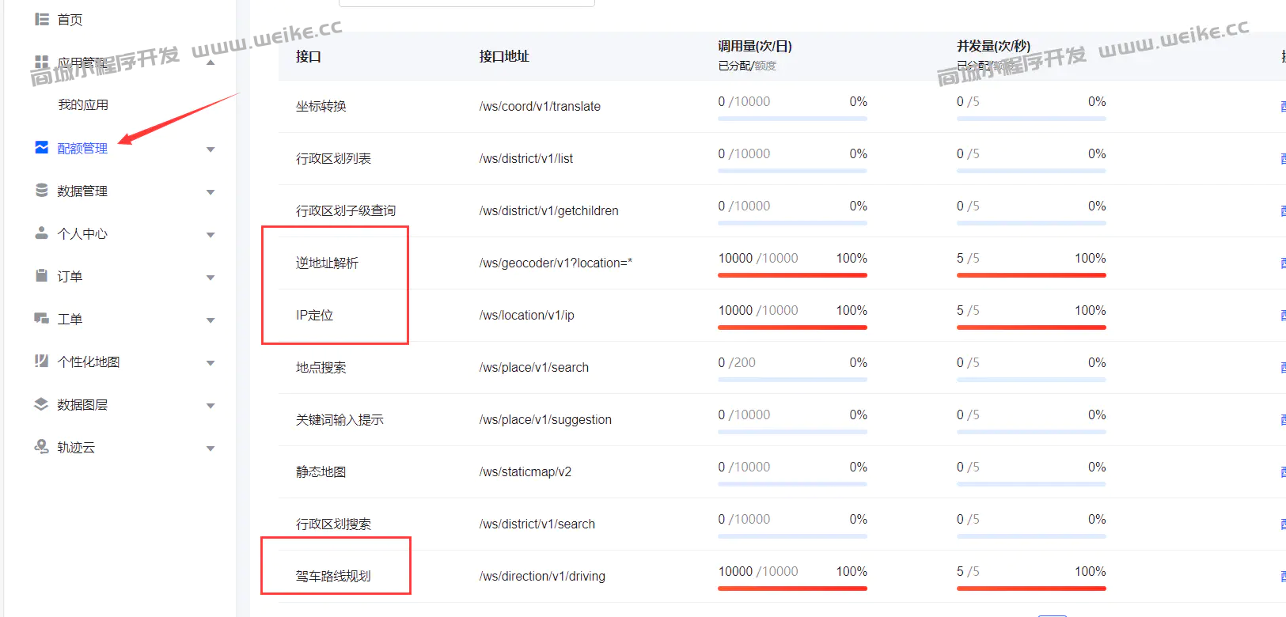1286x617 pixels.
Task: Click the /ws/coord/v1/translate address
Action: click(540, 106)
